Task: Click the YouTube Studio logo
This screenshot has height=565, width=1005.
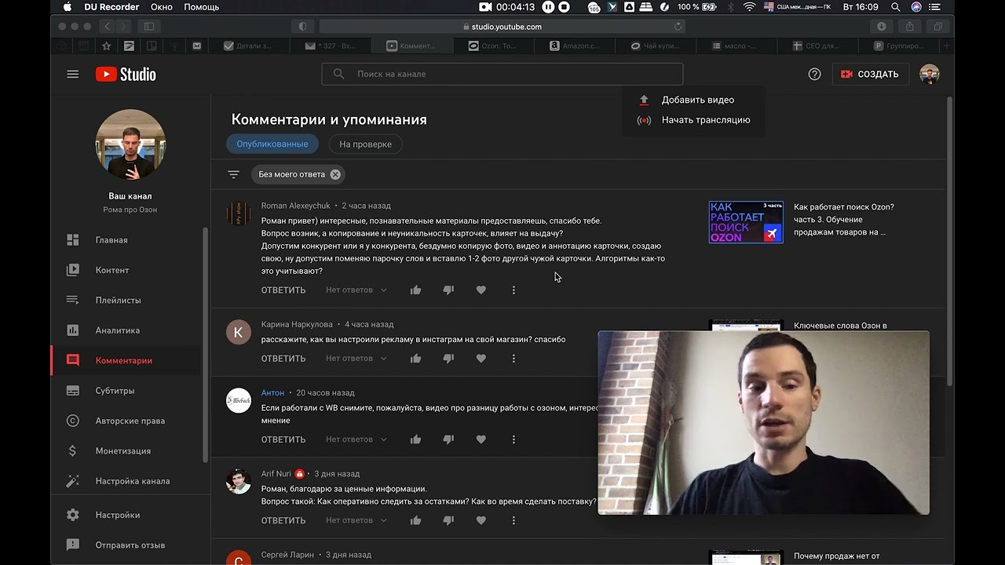Action: tap(126, 75)
